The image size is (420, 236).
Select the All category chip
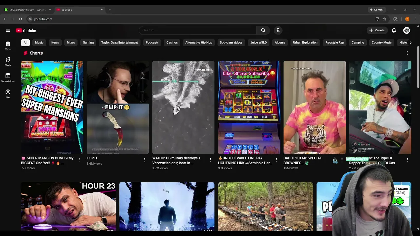tap(25, 42)
